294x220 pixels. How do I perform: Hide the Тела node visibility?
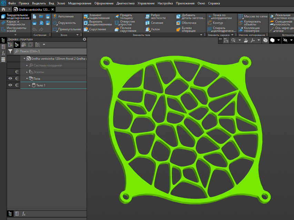10,78
